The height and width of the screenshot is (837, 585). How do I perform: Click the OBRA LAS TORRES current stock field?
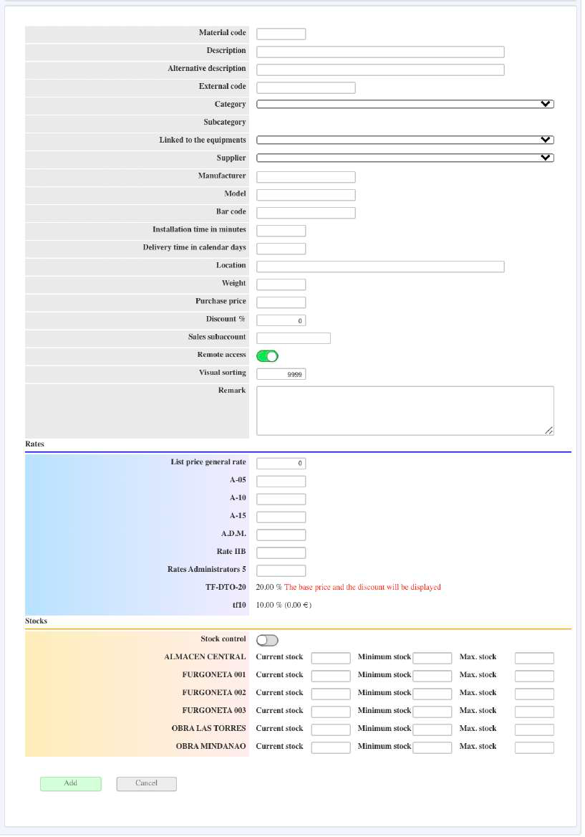(x=331, y=730)
